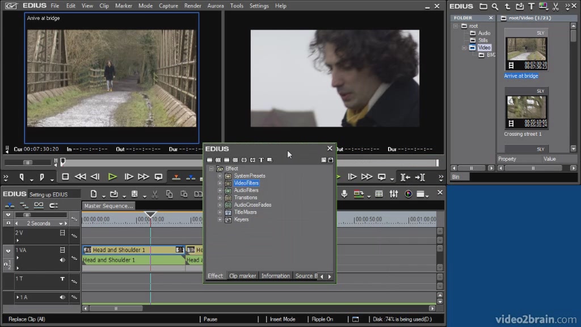Screen dimensions: 581x327
Task: Toggle sync lock on 2 V track
Action: click(x=74, y=236)
